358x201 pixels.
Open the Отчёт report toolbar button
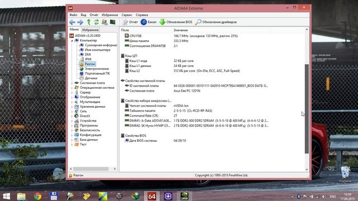tap(130, 22)
